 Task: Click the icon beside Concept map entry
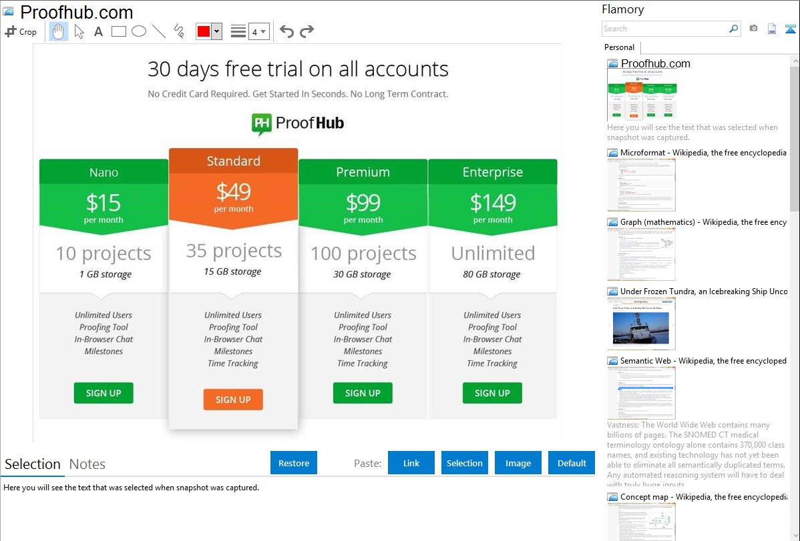(612, 496)
